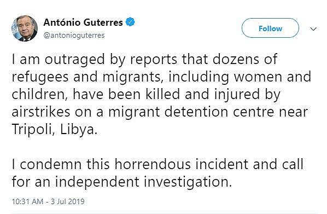Click the words "detention centre" in the tweet
Screen dimensions: 327x214
pyautogui.click(x=219, y=112)
